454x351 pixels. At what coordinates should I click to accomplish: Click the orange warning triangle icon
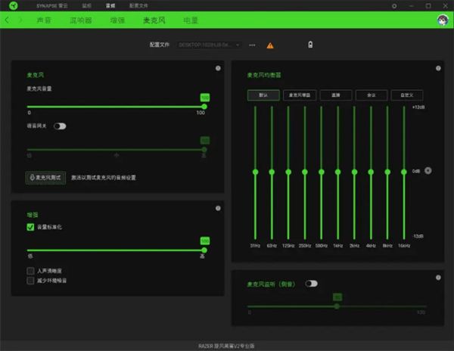[270, 45]
